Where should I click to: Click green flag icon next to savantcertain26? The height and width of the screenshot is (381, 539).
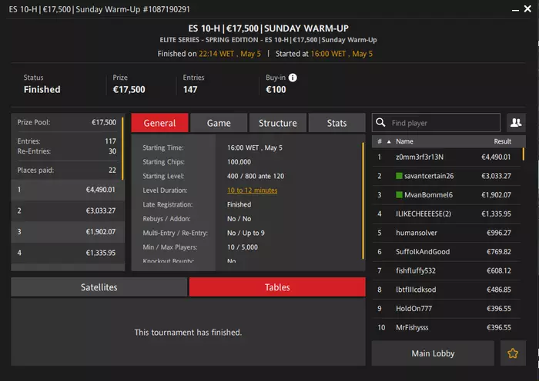399,176
